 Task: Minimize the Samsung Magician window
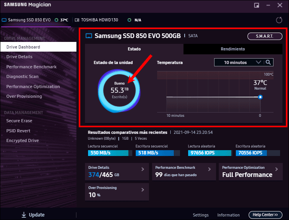(268, 5)
